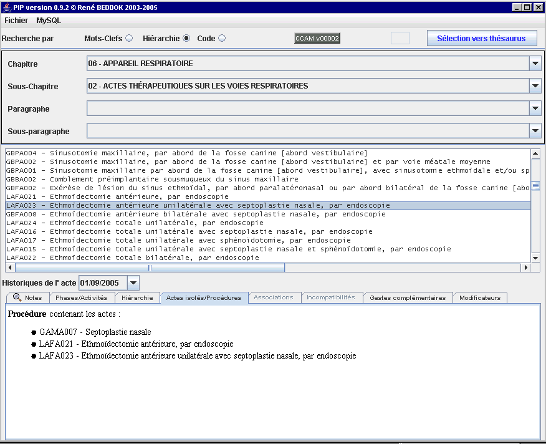Click the horizontal scroll left arrow
The width and height of the screenshot is (546, 444).
point(10,268)
